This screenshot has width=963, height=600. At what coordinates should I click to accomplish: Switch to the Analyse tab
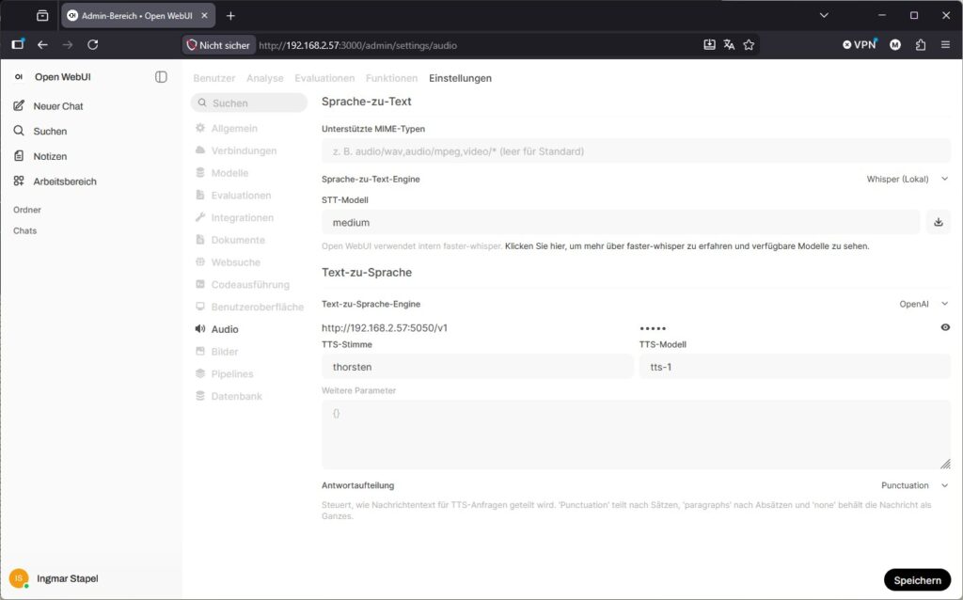tap(264, 78)
